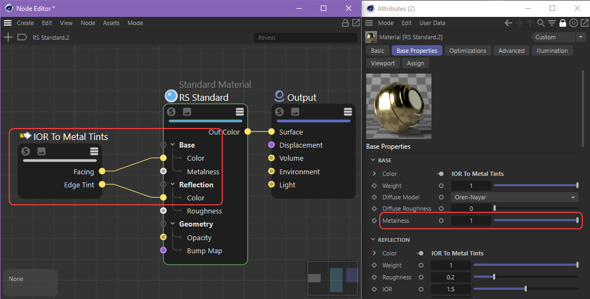Click the solo S icon on IOR To Metal Tints node
The height and width of the screenshot is (299, 590).
pyautogui.click(x=26, y=151)
